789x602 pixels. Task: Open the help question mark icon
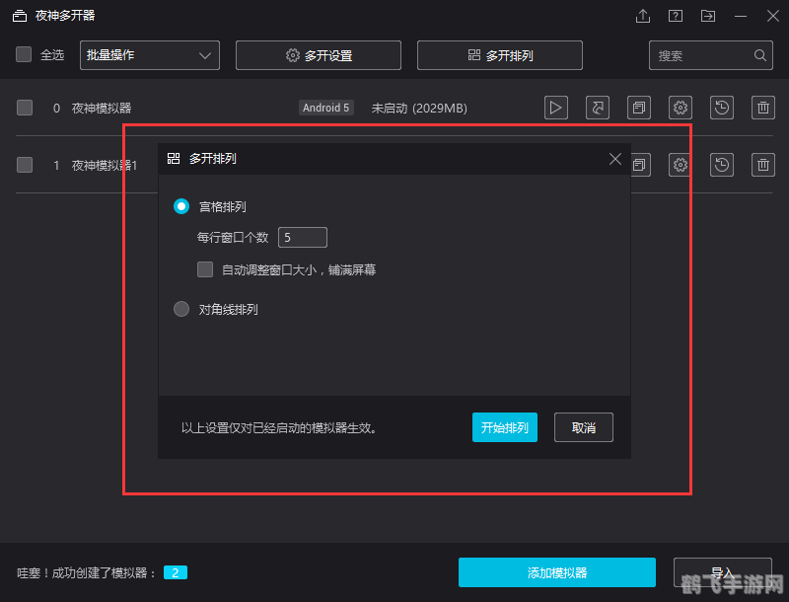(677, 16)
